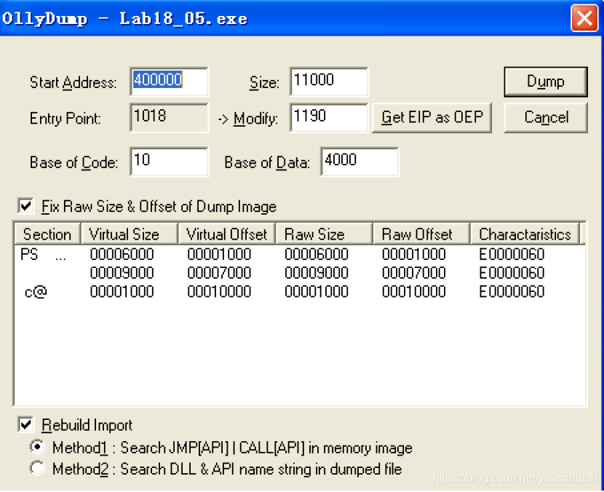This screenshot has width=604, height=492.
Task: Sort by Raw Offset column header
Action: pyautogui.click(x=422, y=234)
